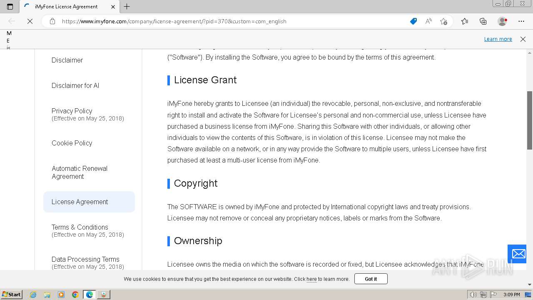Open Settings and more menu
The width and height of the screenshot is (533, 300).
(x=521, y=21)
